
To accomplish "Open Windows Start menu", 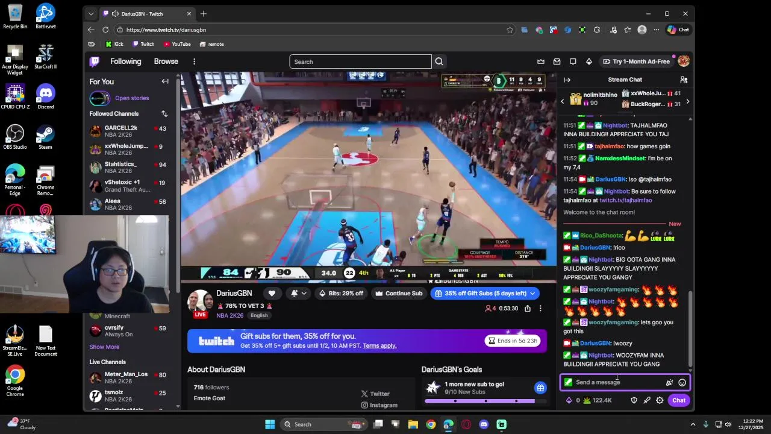I will pos(270,424).
